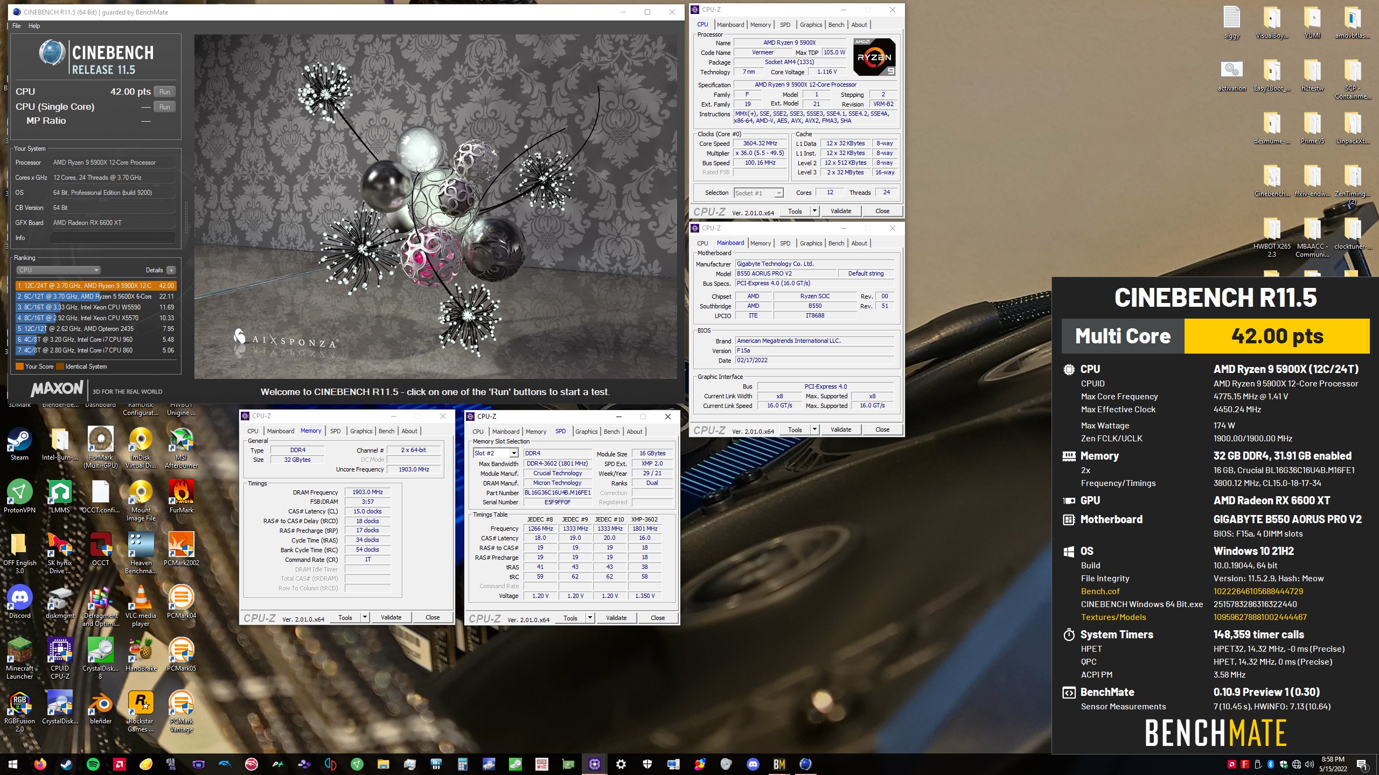Screen dimensions: 1379x775
Task: Open Help menu in Cinebench
Action: 34,26
